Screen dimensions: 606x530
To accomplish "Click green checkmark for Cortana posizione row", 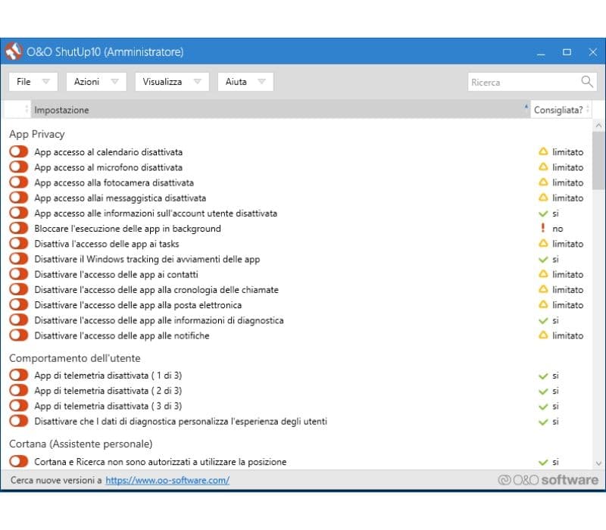I will (543, 462).
